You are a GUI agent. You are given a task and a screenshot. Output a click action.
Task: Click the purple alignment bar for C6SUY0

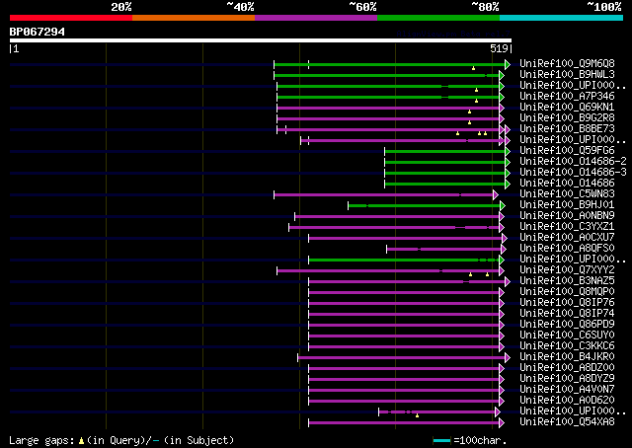(404, 336)
